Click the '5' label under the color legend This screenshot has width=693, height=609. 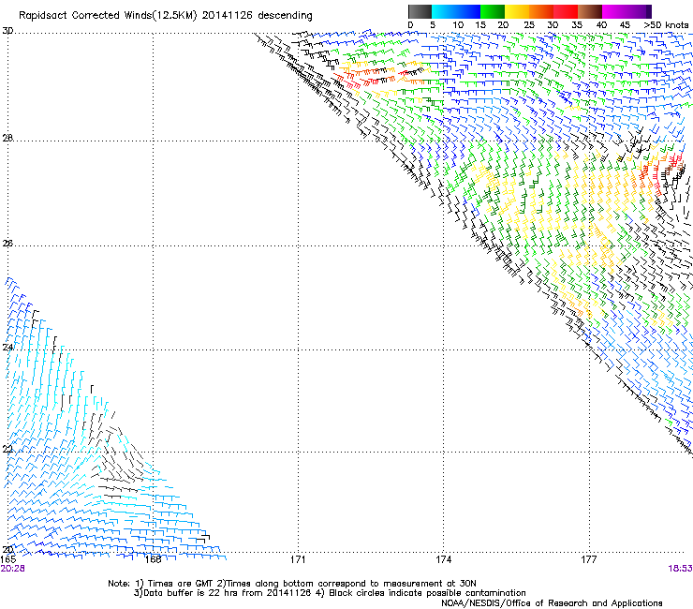click(x=433, y=24)
